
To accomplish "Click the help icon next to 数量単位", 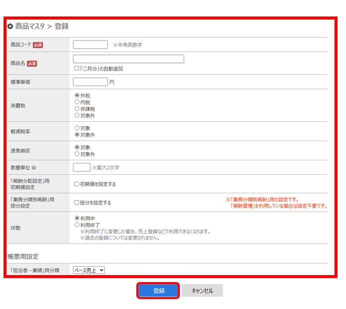I will tap(33, 168).
